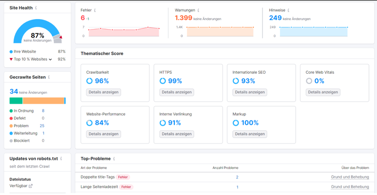The height and width of the screenshot is (195, 377).
Task: Open external link icon beside Verfügbar
Action: [x=31, y=186]
